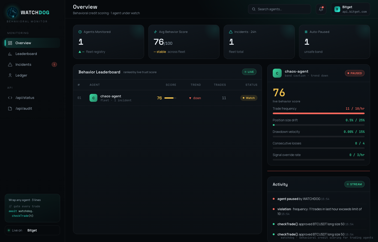
Task: Click the Incidents warning triangle icon
Action: [x=10, y=64]
